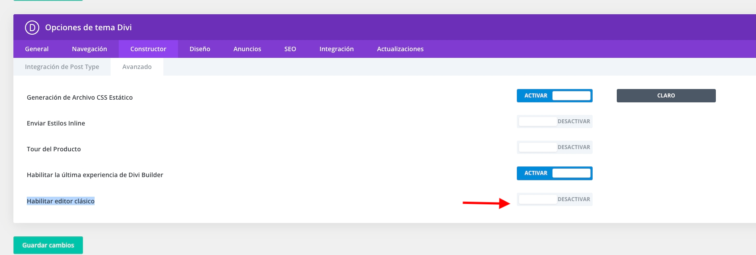This screenshot has width=756, height=255.
Task: Switch to the Navegación tab
Action: [x=89, y=49]
